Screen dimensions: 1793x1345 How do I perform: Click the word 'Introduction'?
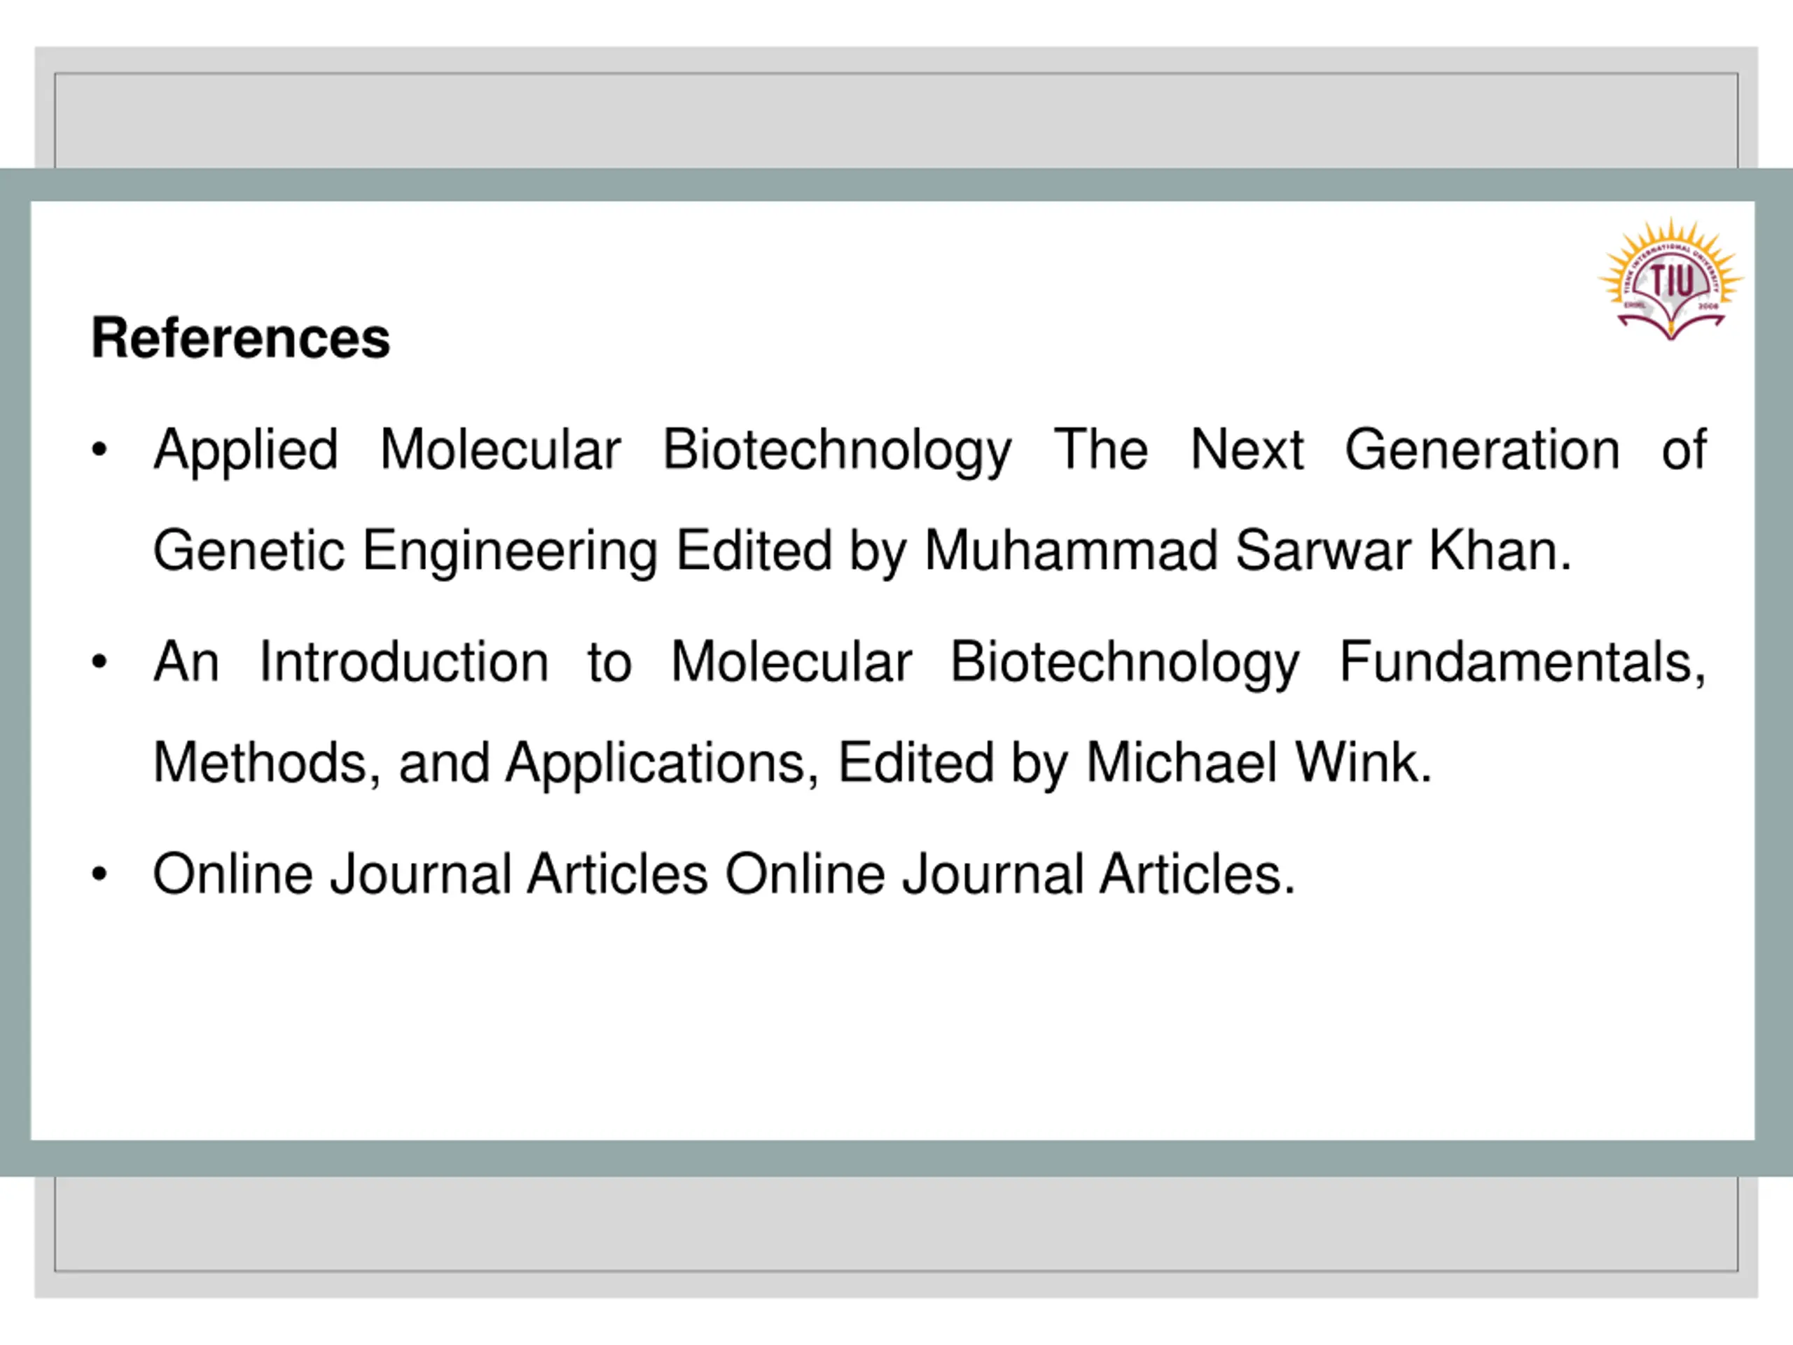pos(403,663)
